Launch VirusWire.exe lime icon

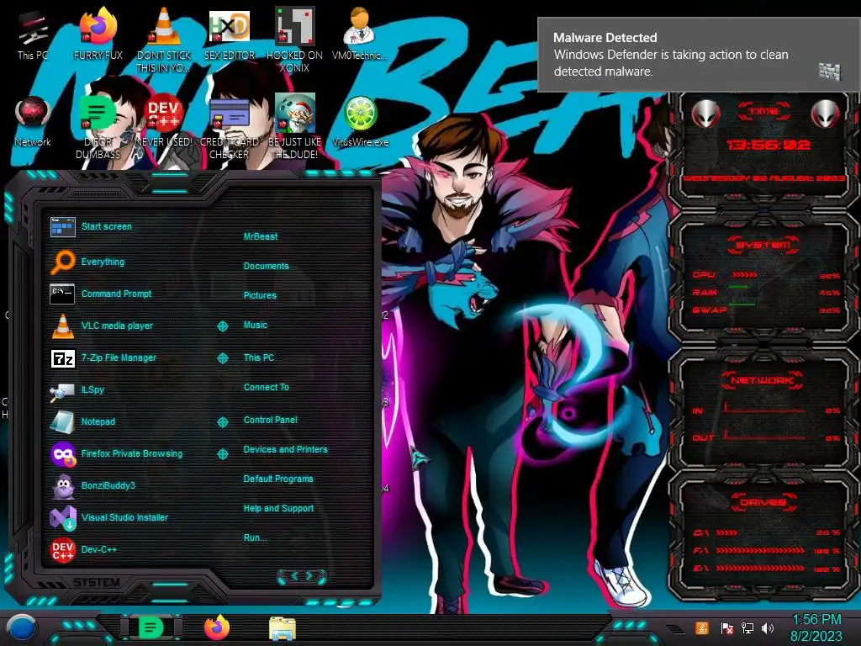tap(360, 122)
